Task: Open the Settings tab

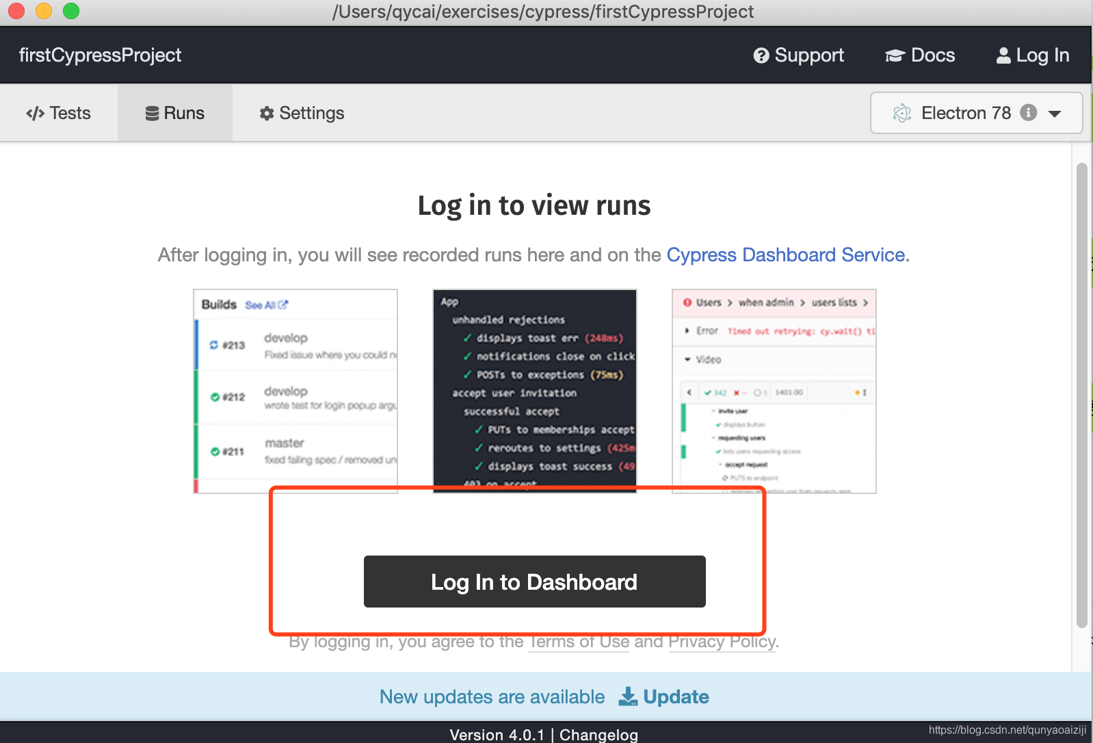Action: click(302, 113)
